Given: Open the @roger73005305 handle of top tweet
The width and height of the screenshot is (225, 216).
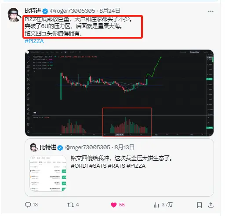Looking at the screenshot, I should pos(73,11).
